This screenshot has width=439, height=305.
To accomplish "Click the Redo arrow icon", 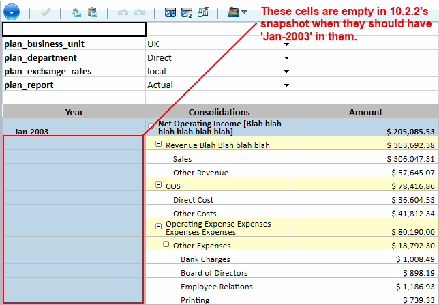I will (138, 12).
